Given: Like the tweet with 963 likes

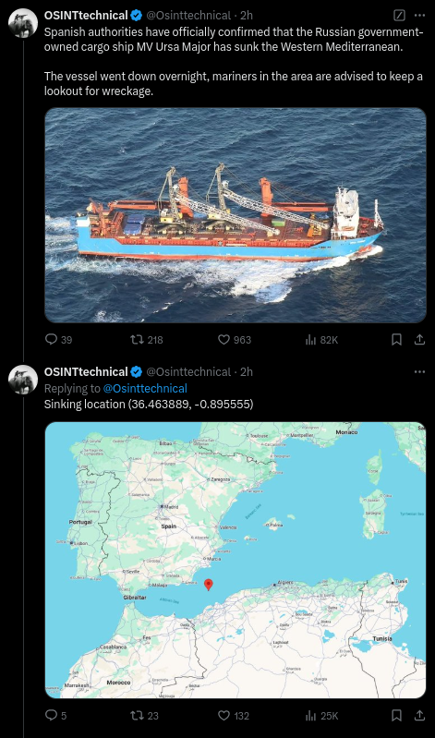Looking at the screenshot, I should pos(224,339).
